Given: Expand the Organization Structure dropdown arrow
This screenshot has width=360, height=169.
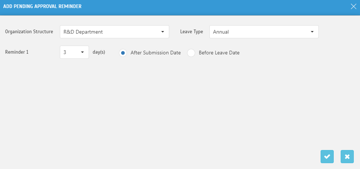Looking at the screenshot, I should click(163, 32).
